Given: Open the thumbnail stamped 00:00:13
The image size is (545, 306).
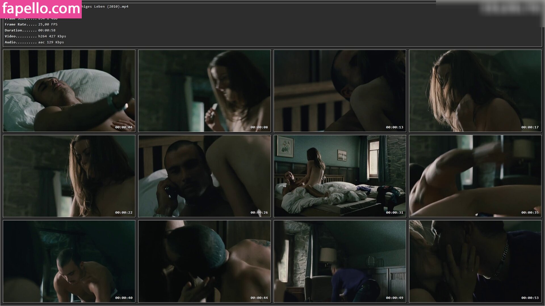Looking at the screenshot, I should [340, 91].
